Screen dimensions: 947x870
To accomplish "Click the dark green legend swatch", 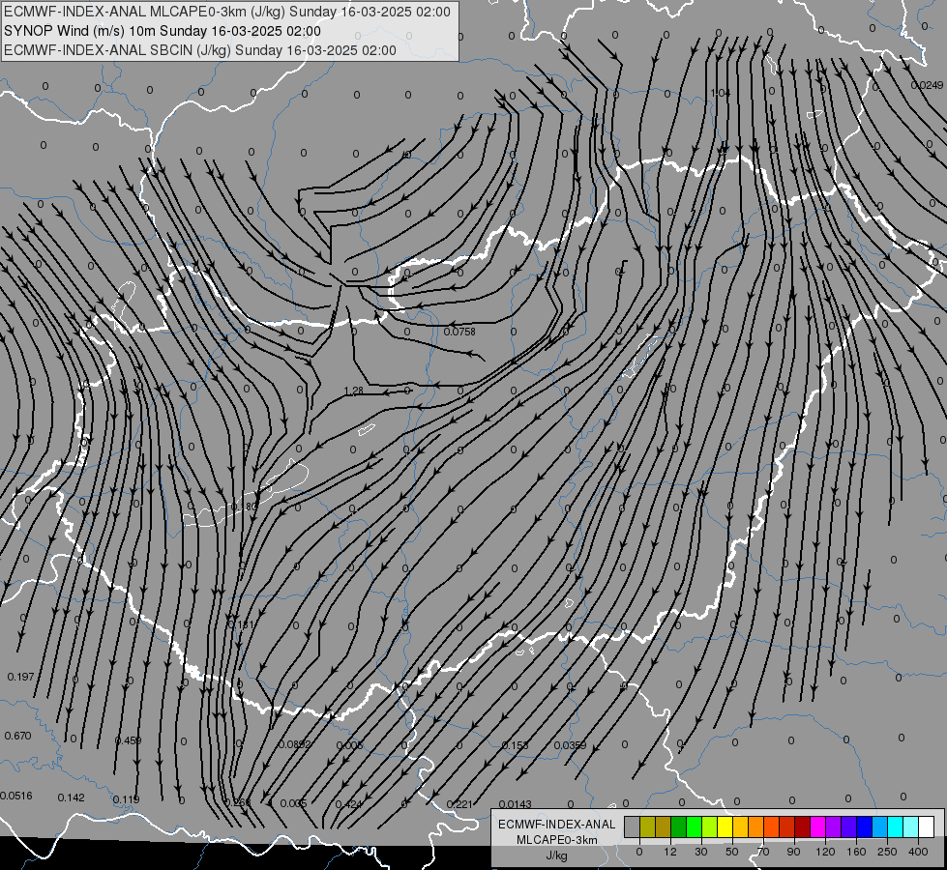I will [678, 826].
